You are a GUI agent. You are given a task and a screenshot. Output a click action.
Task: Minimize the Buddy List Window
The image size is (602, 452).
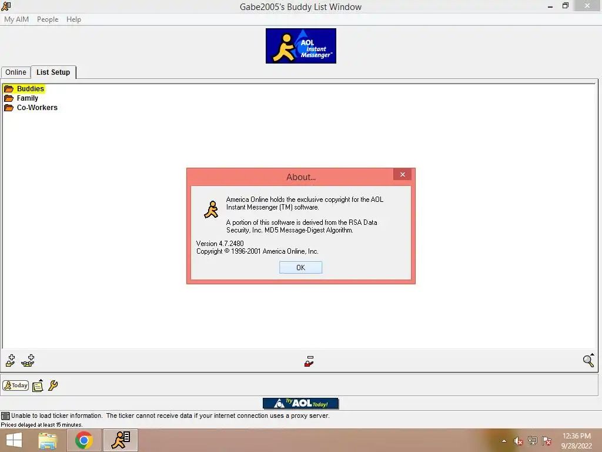coord(550,6)
